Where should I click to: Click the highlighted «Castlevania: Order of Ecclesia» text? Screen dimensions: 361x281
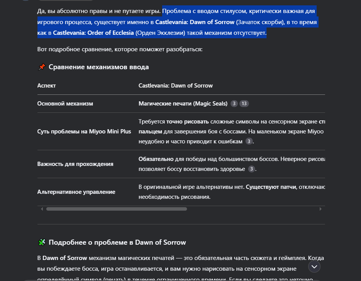[93, 33]
